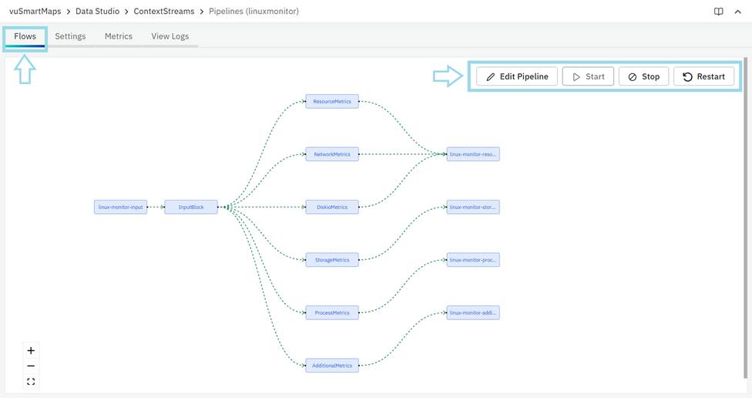Click the Edit Pipeline button
This screenshot has height=398, width=752.
516,76
